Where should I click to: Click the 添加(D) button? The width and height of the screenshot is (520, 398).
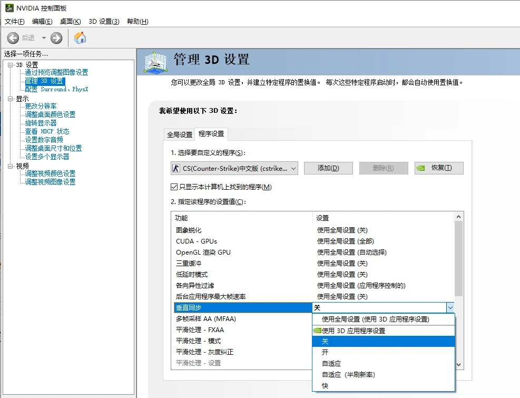coord(328,168)
